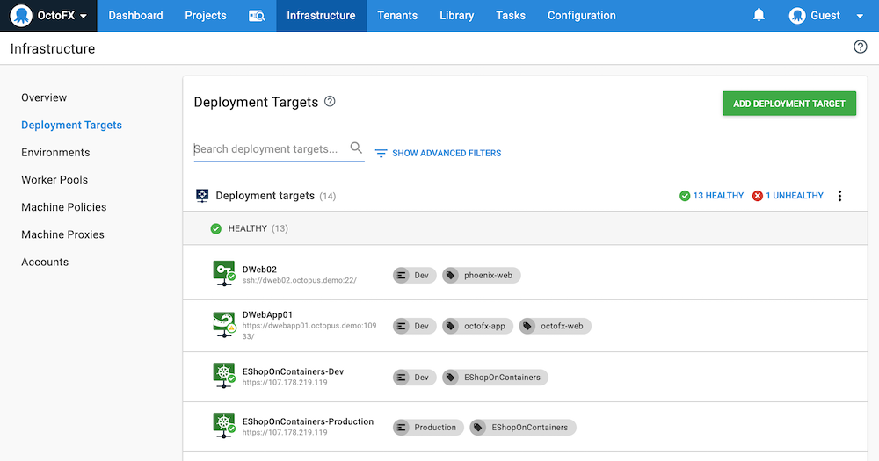Open the search projects icon in navbar
The image size is (879, 461).
click(257, 16)
